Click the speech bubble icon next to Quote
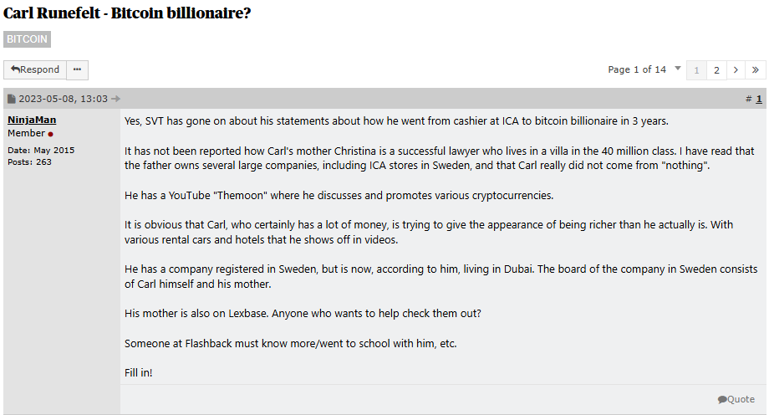This screenshot has height=415, width=769. tap(722, 399)
